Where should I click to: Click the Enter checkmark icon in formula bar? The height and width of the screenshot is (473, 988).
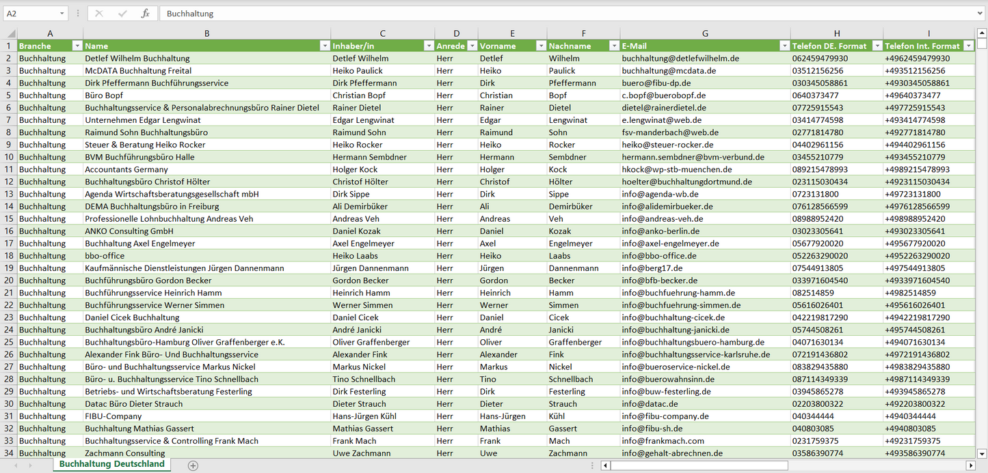click(x=122, y=14)
